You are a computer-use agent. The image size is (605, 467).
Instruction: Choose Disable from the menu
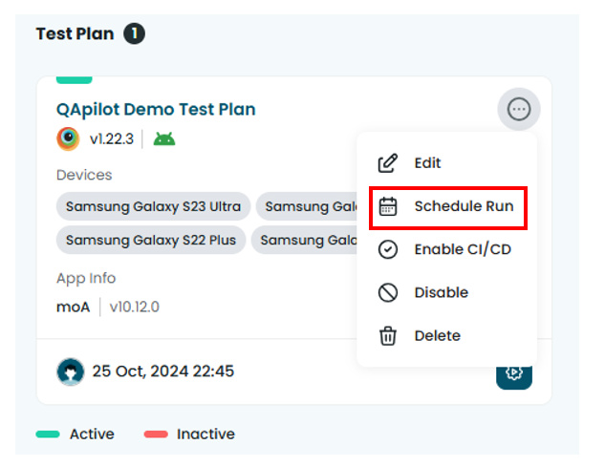click(x=441, y=292)
